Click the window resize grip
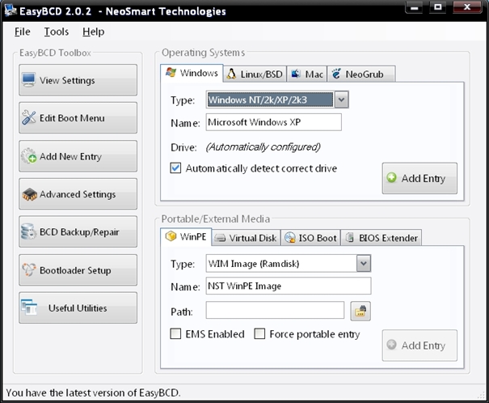This screenshot has width=489, height=403. click(x=481, y=395)
